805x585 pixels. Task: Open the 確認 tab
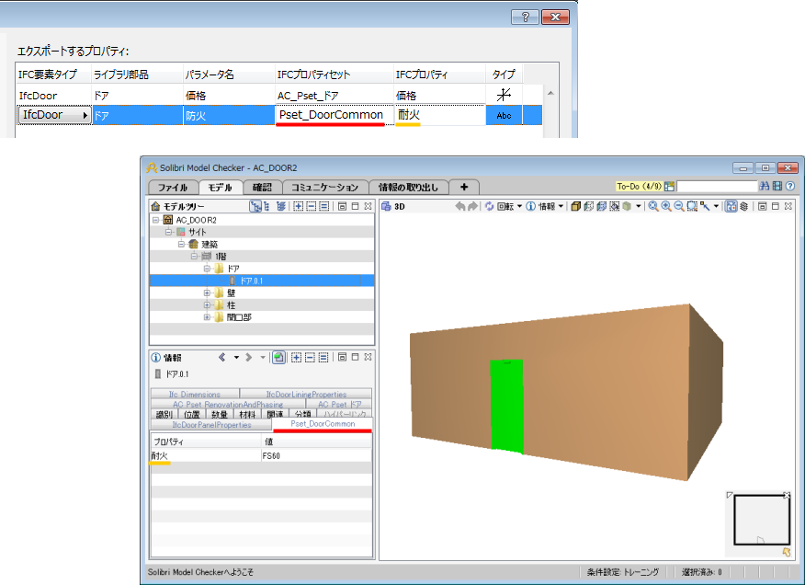[262, 187]
